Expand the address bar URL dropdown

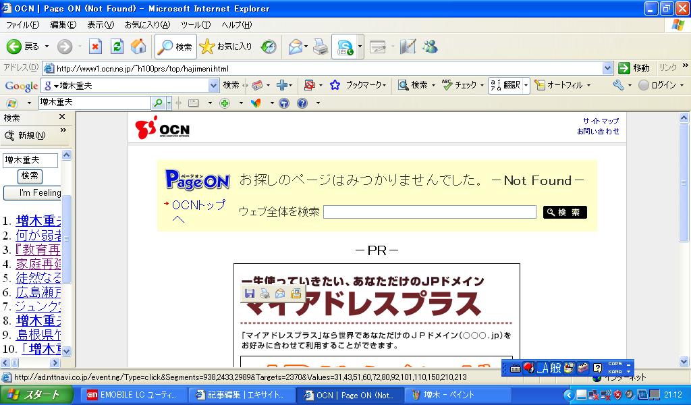click(608, 68)
